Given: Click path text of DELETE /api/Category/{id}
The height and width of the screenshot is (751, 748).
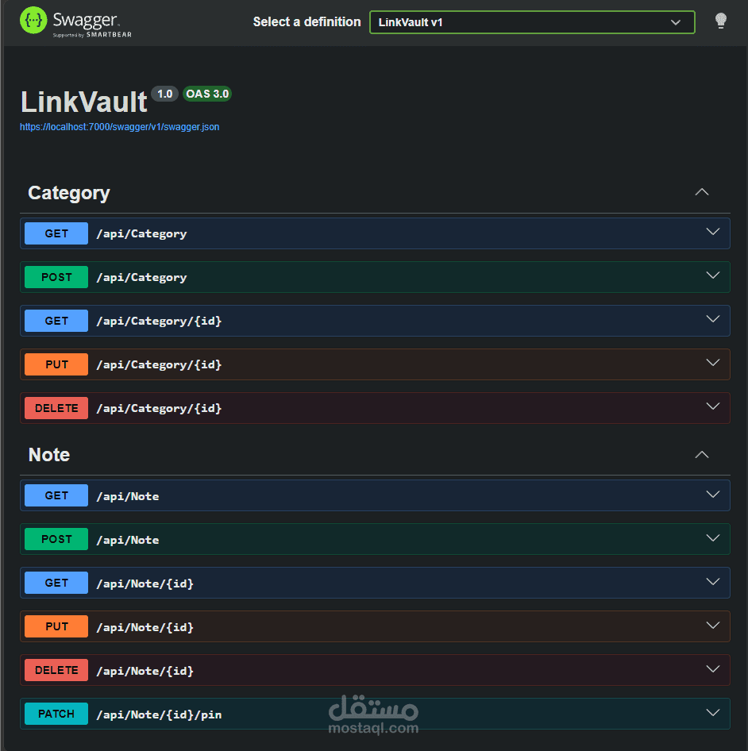Looking at the screenshot, I should pos(159,409).
